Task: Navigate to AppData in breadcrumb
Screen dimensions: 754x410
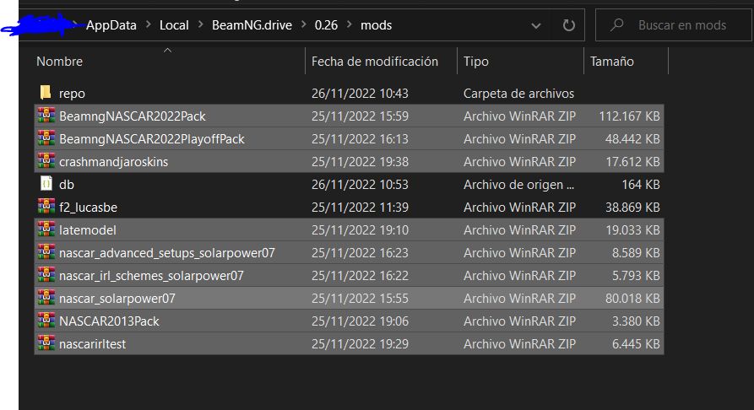Action: coord(111,25)
